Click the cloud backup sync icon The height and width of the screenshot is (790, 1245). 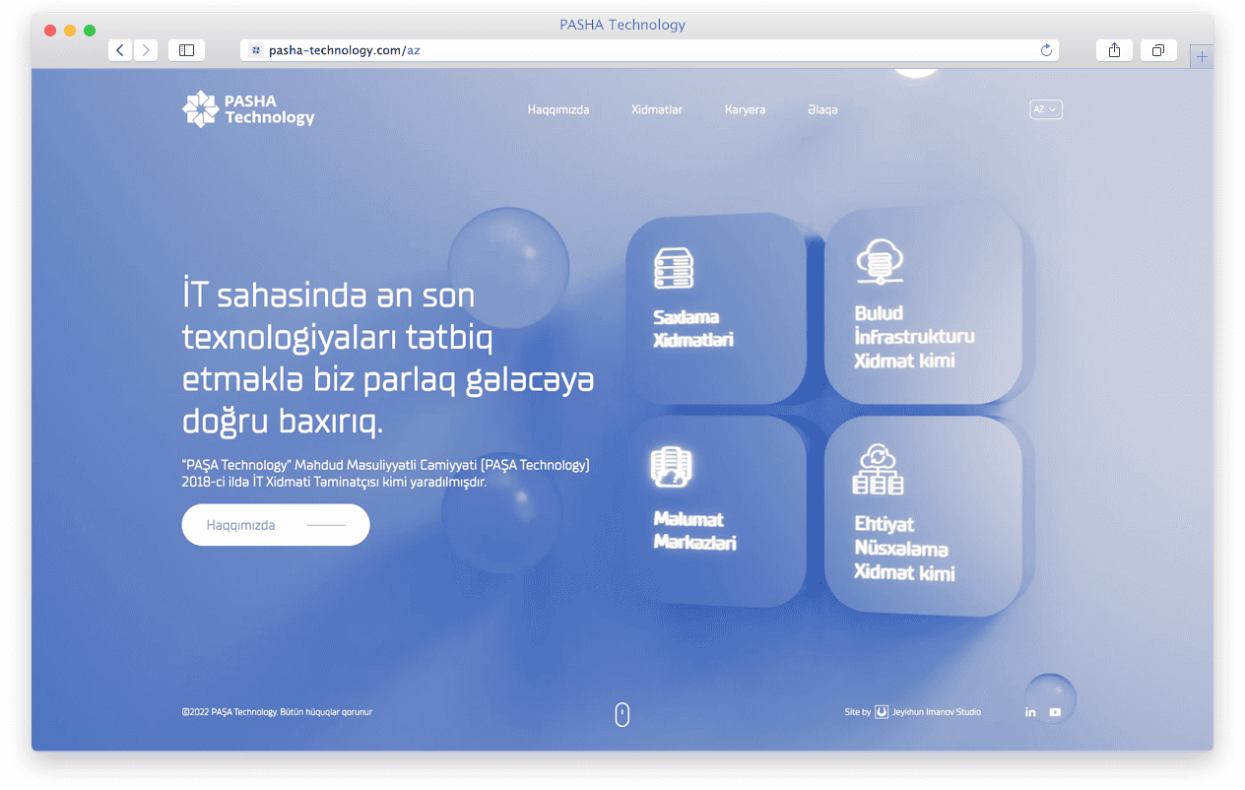pos(878,470)
